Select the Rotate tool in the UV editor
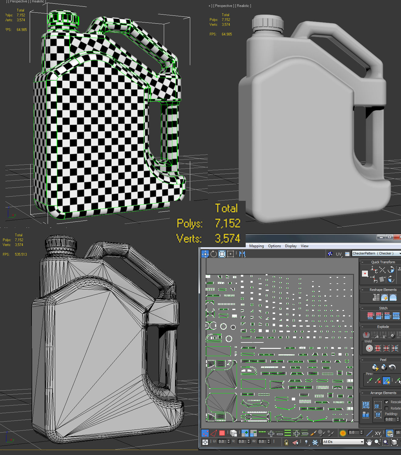The width and height of the screenshot is (401, 455). point(214,254)
